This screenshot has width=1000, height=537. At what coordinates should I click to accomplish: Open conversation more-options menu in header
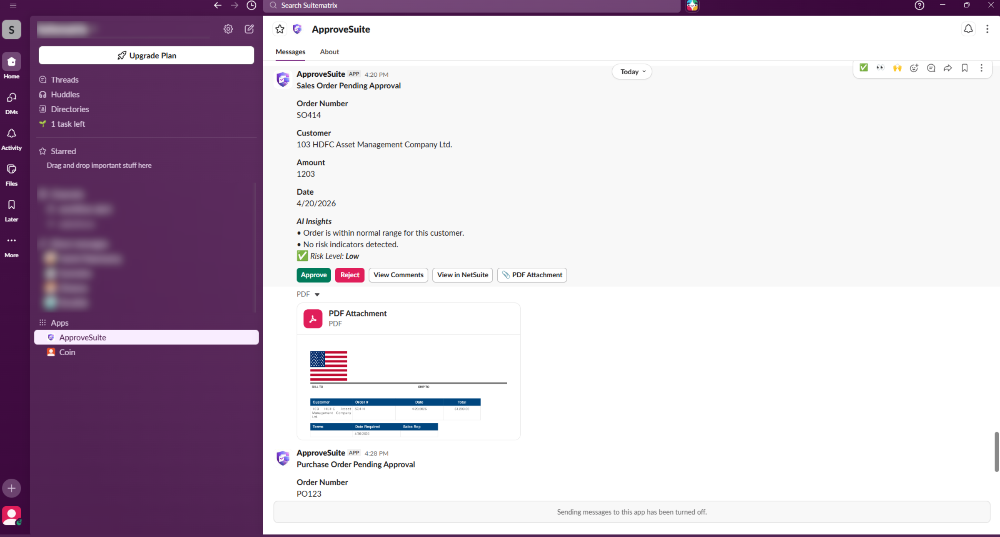click(x=987, y=29)
